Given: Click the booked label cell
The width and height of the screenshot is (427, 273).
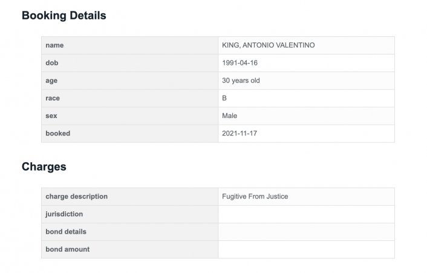Looking at the screenshot, I should point(130,134).
